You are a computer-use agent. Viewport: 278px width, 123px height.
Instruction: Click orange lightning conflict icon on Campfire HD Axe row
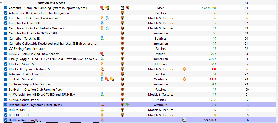point(102,18)
